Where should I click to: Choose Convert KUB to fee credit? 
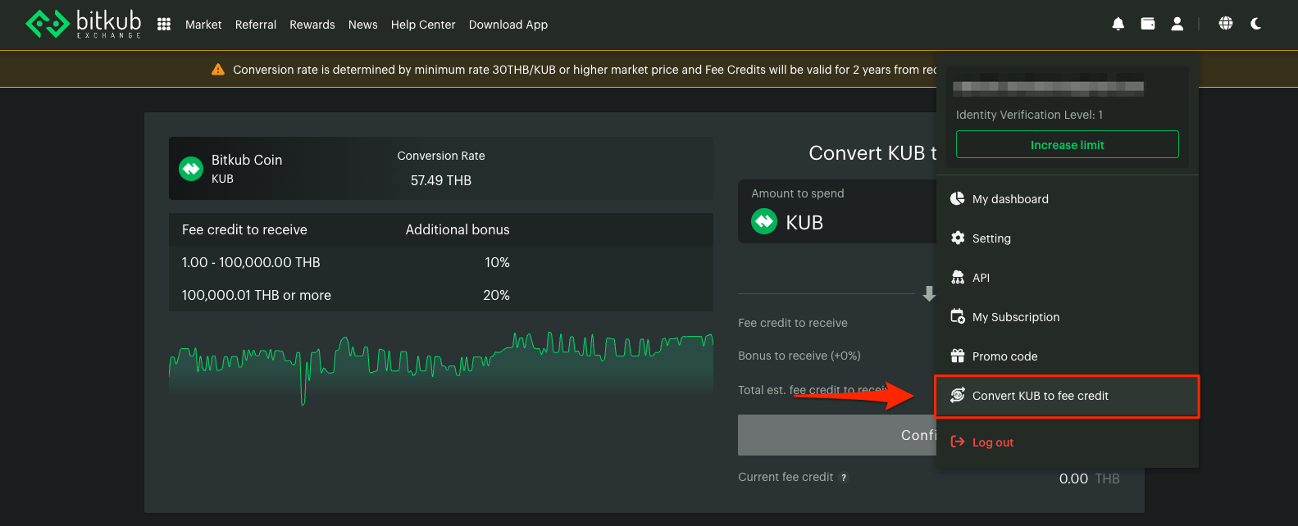(x=1067, y=396)
